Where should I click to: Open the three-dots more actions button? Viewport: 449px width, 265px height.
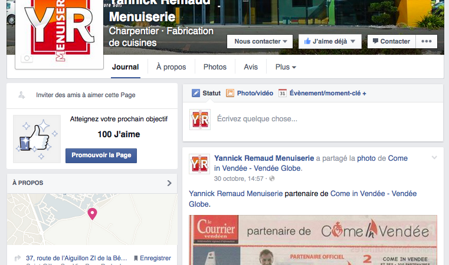click(427, 41)
